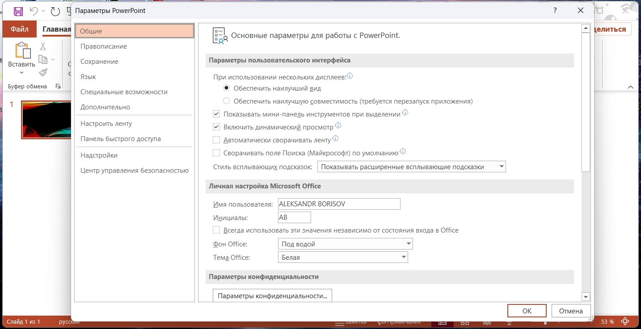Open the Язык category
Screen dimensions: 641x329
(134, 77)
